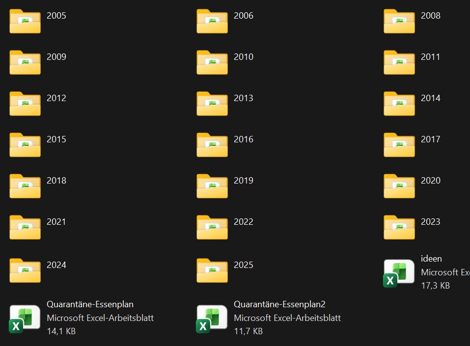Click the Quarantäne-Essenplan Excel file icon

coord(25,318)
